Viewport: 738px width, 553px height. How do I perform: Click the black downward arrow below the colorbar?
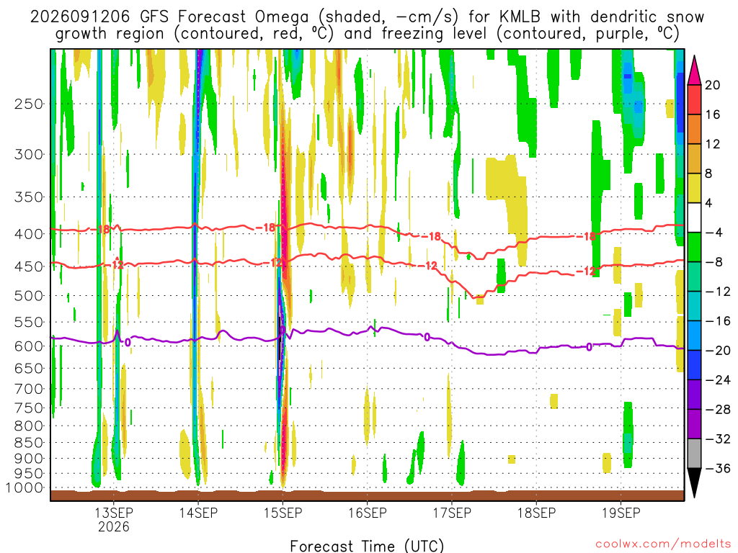[x=694, y=482]
